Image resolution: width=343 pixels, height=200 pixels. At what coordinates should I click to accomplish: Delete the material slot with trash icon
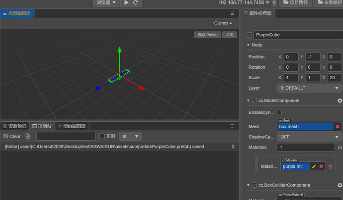(x=330, y=167)
